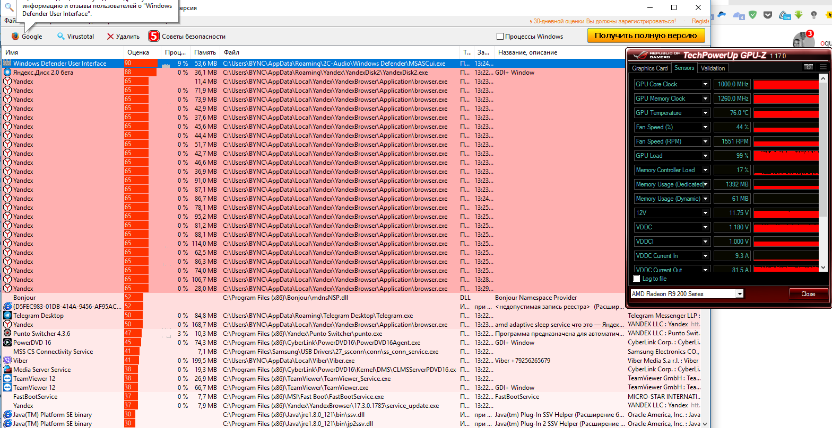Open the AMD Radeon R9 200 Series combo box

coord(687,294)
